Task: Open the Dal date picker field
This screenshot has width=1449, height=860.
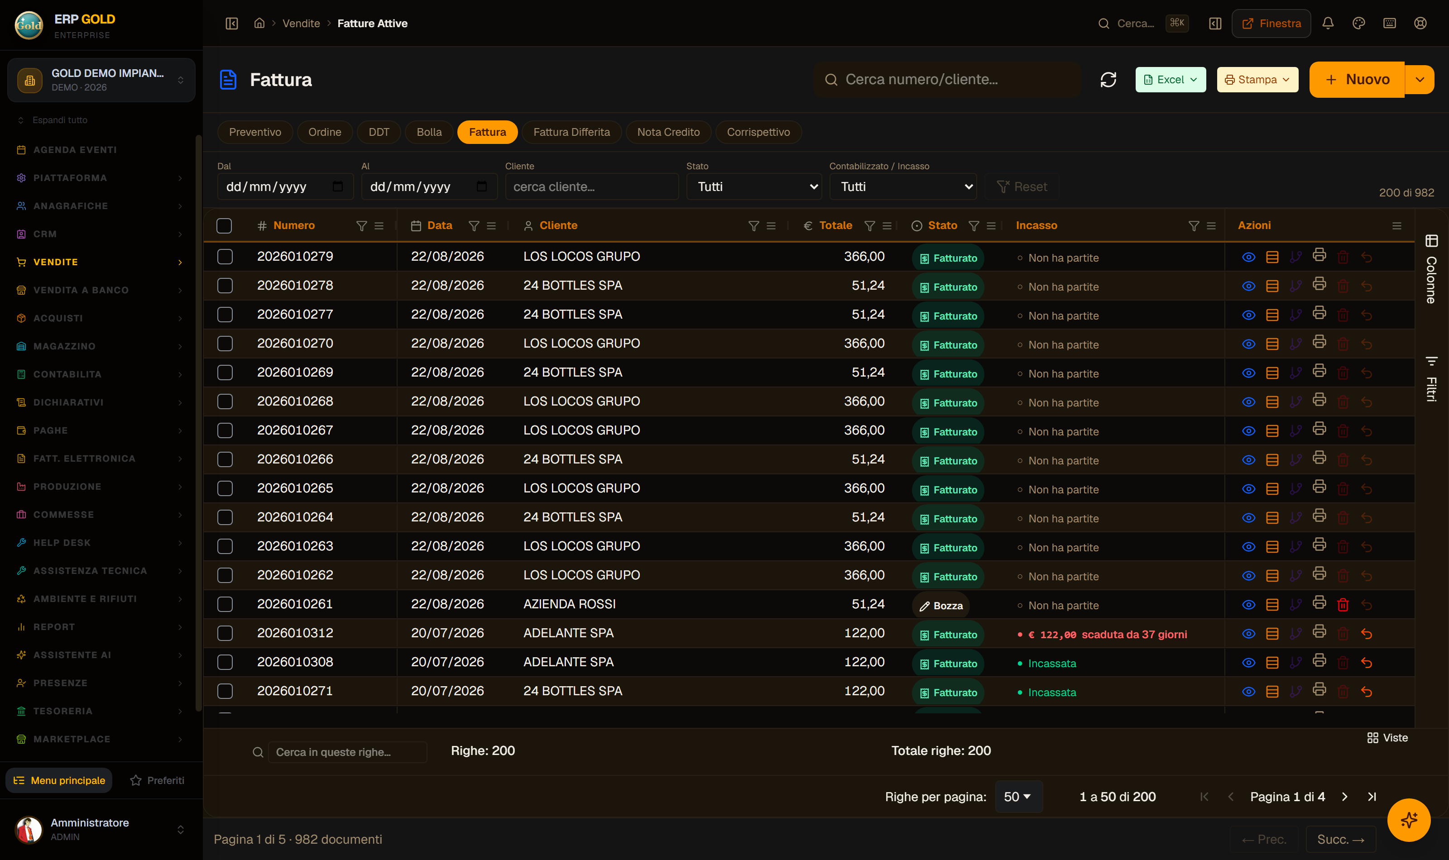Action: [x=284, y=186]
